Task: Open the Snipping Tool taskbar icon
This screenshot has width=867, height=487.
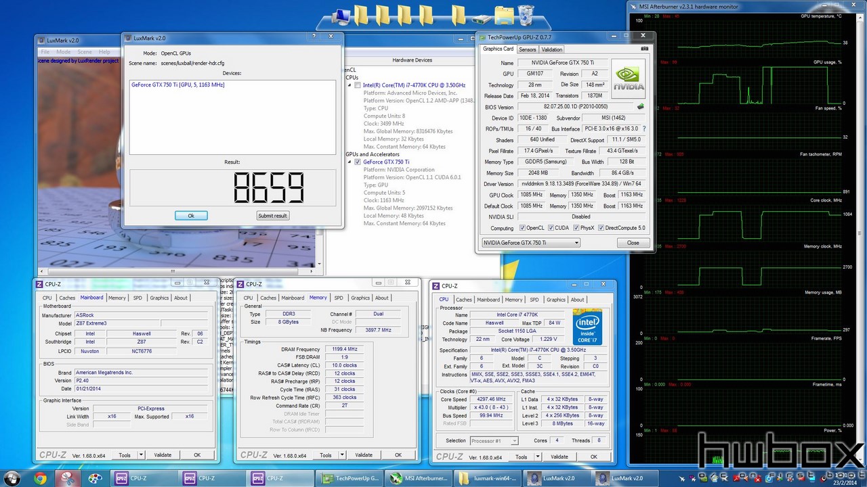Action: [x=68, y=478]
